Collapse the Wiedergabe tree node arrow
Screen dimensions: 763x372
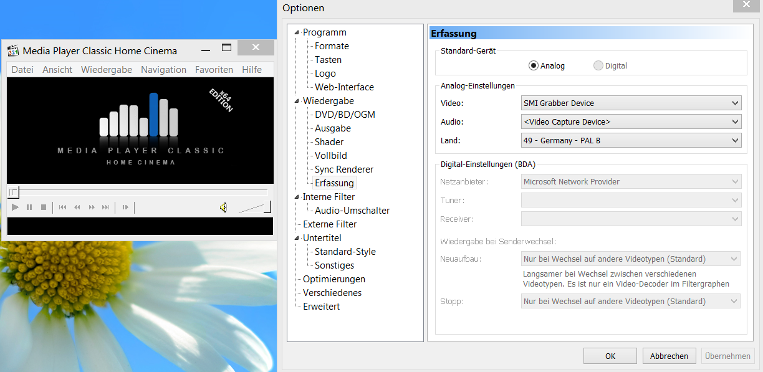297,101
